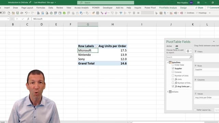Image resolution: width=219 pixels, height=123 pixels.
Task: Toggle the Headings checkbox
Action: click(x=197, y=13)
